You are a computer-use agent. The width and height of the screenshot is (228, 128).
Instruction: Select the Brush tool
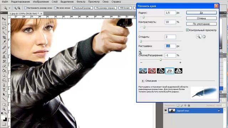tap(4, 52)
